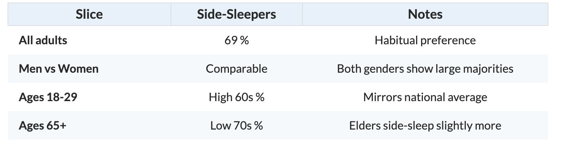Click the Notes column header
This screenshot has height=149, width=561.
coord(425,14)
